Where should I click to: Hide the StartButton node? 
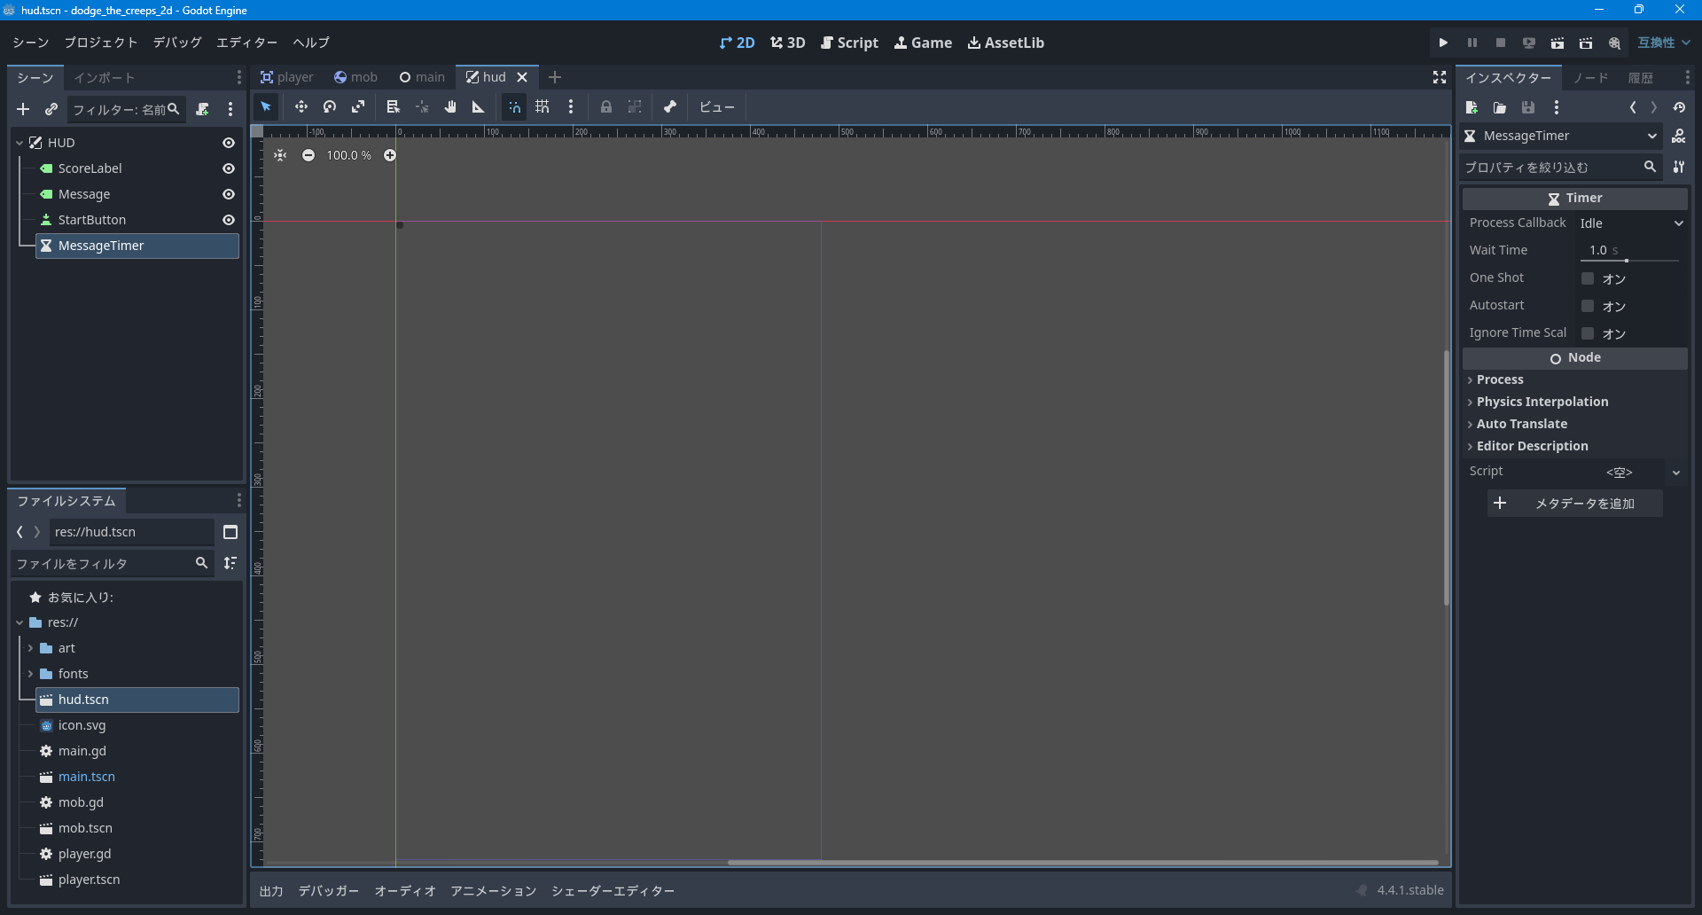click(229, 220)
